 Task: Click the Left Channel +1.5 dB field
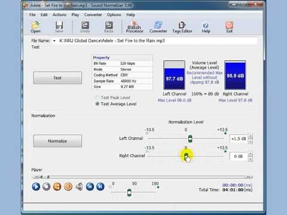coord(239,139)
